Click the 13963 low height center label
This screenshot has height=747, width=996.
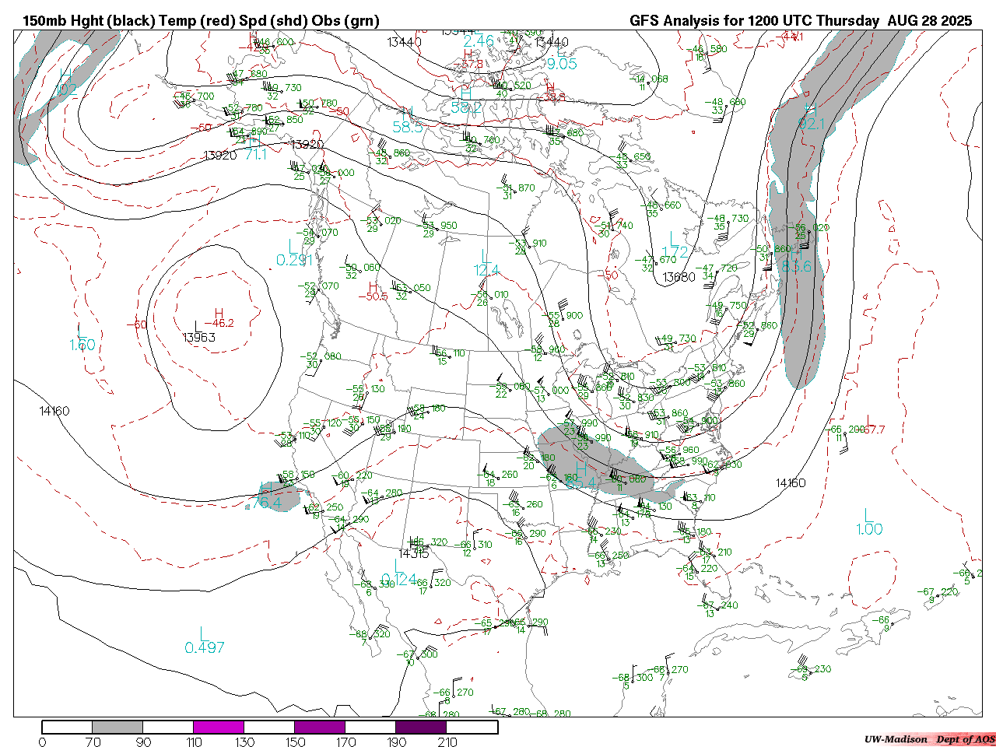198,337
